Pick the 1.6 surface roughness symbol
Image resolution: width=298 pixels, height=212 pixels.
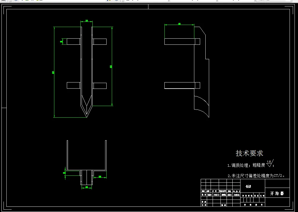tap(270, 163)
